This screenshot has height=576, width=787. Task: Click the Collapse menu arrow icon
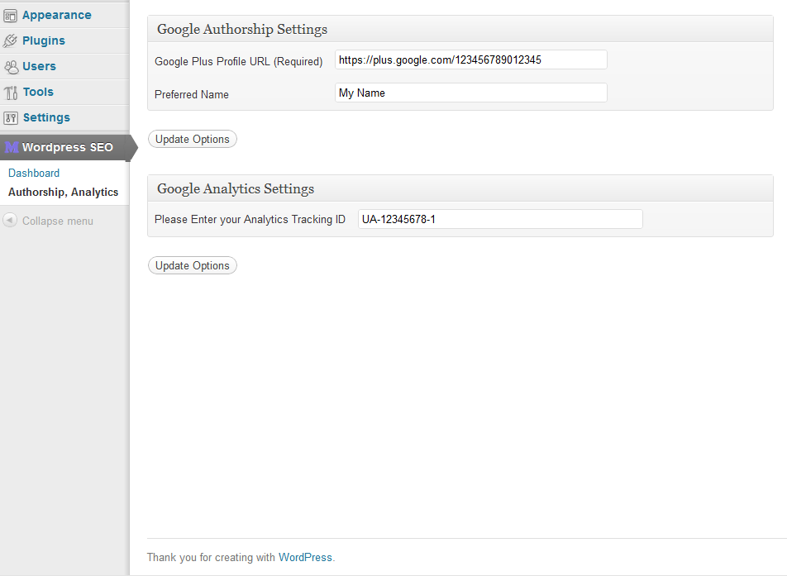tap(10, 221)
